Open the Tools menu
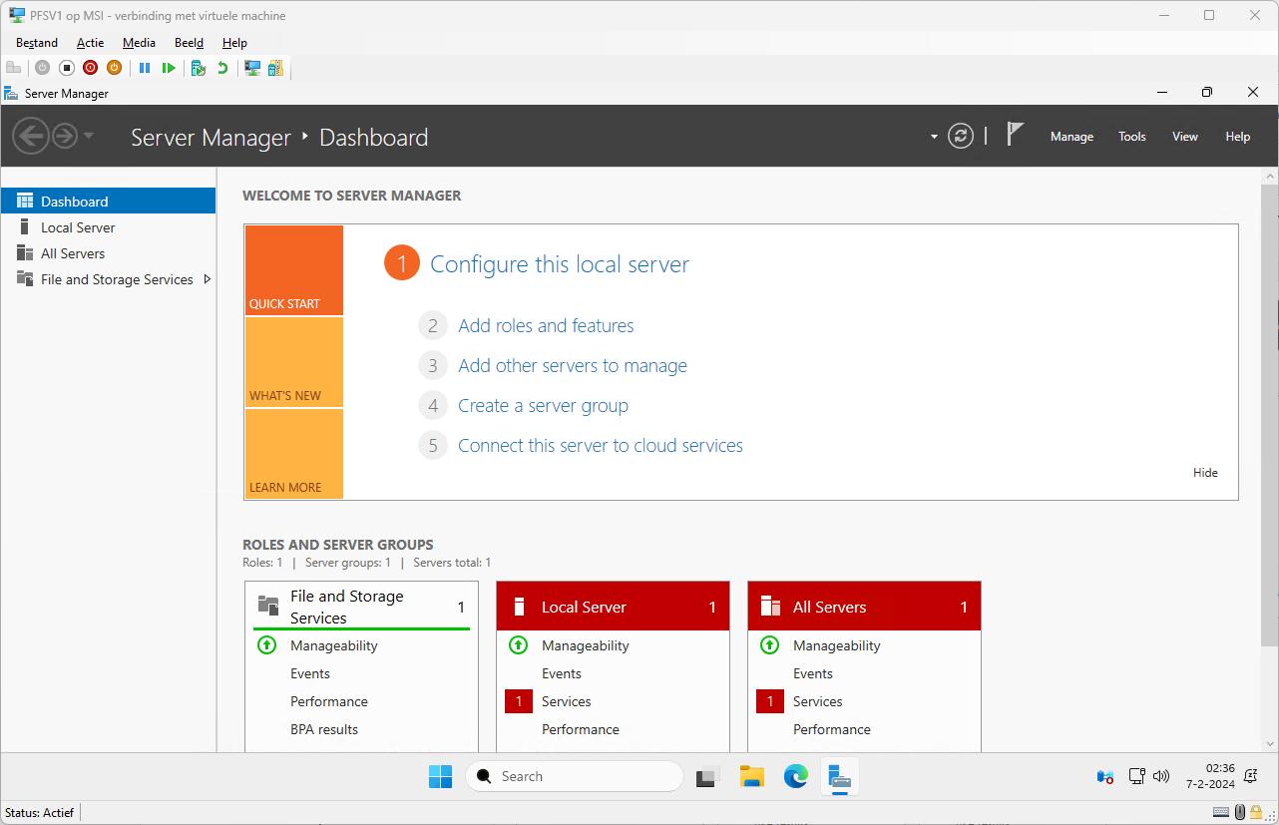The height and width of the screenshot is (825, 1279). click(1132, 137)
